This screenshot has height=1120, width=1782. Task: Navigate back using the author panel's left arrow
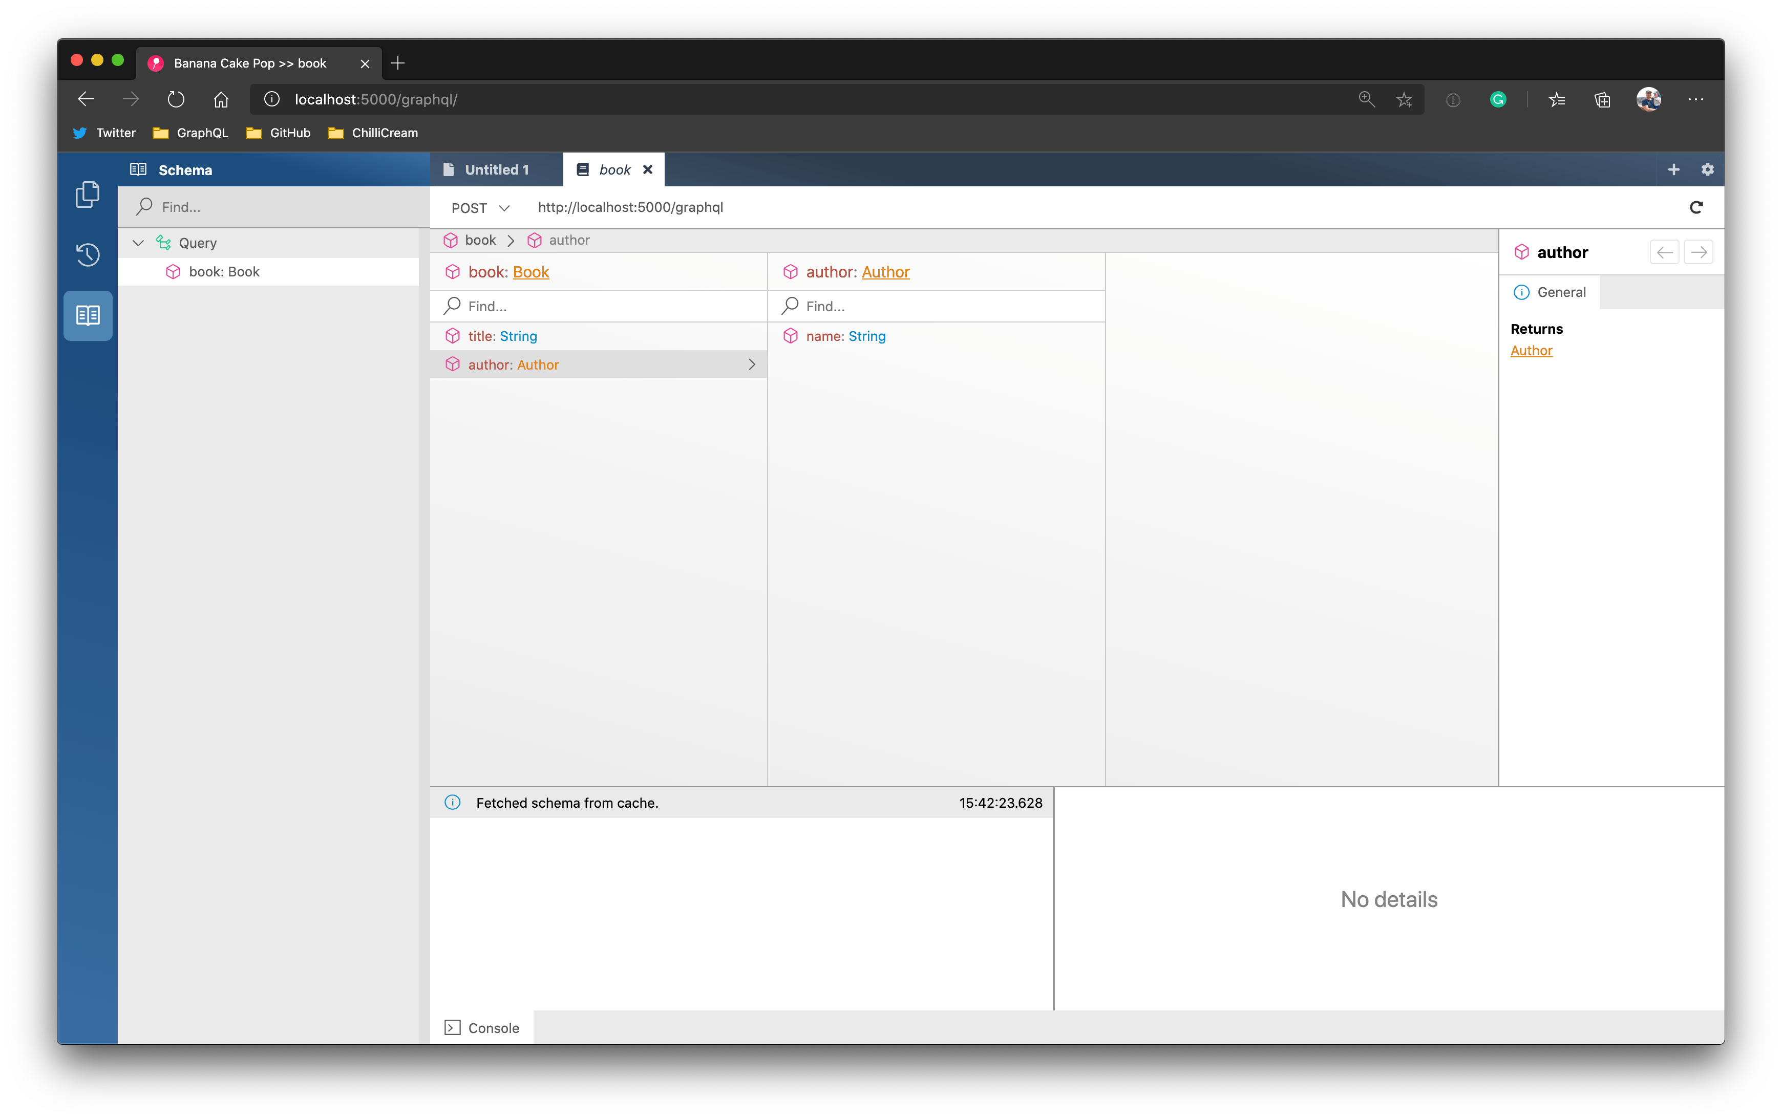[x=1664, y=252]
